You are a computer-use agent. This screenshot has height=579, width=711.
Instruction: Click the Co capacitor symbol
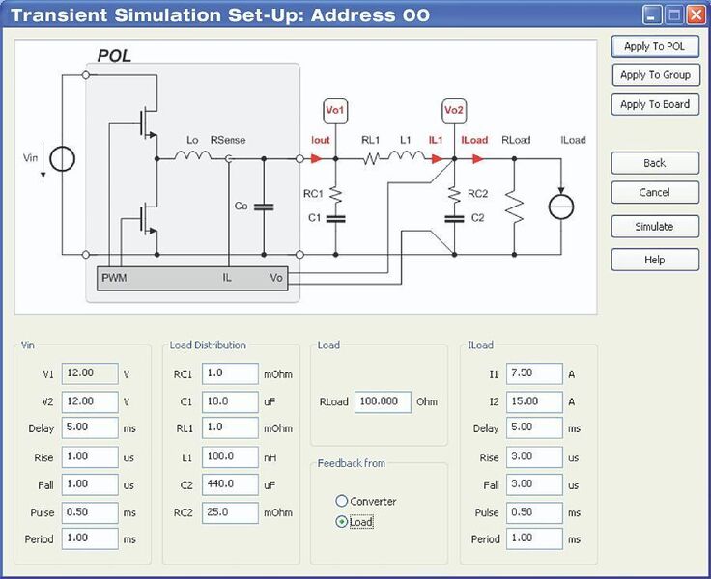(x=264, y=207)
